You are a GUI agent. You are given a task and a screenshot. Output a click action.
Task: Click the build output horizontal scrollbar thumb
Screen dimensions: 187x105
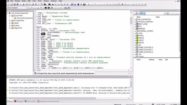pos(52,98)
